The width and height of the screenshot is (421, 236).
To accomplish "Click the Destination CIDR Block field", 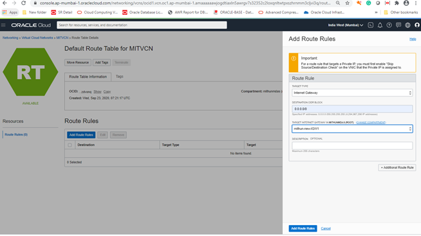I will click(x=352, y=109).
